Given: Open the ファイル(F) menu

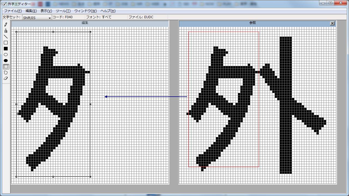Looking at the screenshot, I should (x=13, y=11).
